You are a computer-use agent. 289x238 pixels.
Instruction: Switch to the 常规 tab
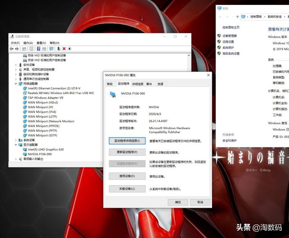[110, 84]
